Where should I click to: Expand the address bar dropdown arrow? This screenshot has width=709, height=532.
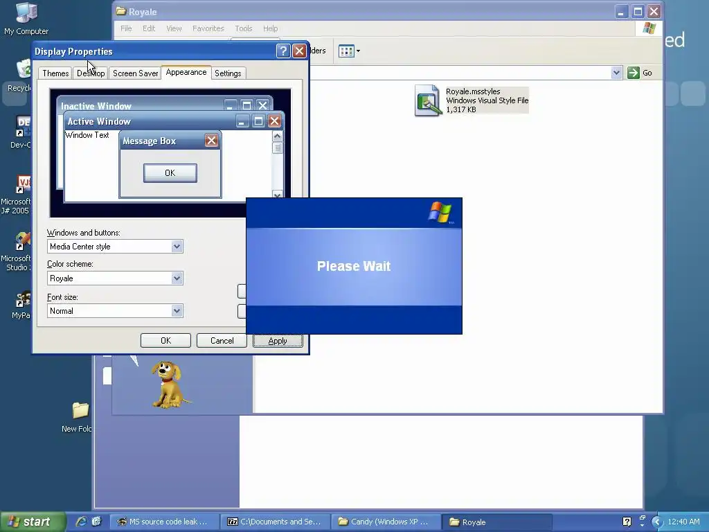(616, 73)
